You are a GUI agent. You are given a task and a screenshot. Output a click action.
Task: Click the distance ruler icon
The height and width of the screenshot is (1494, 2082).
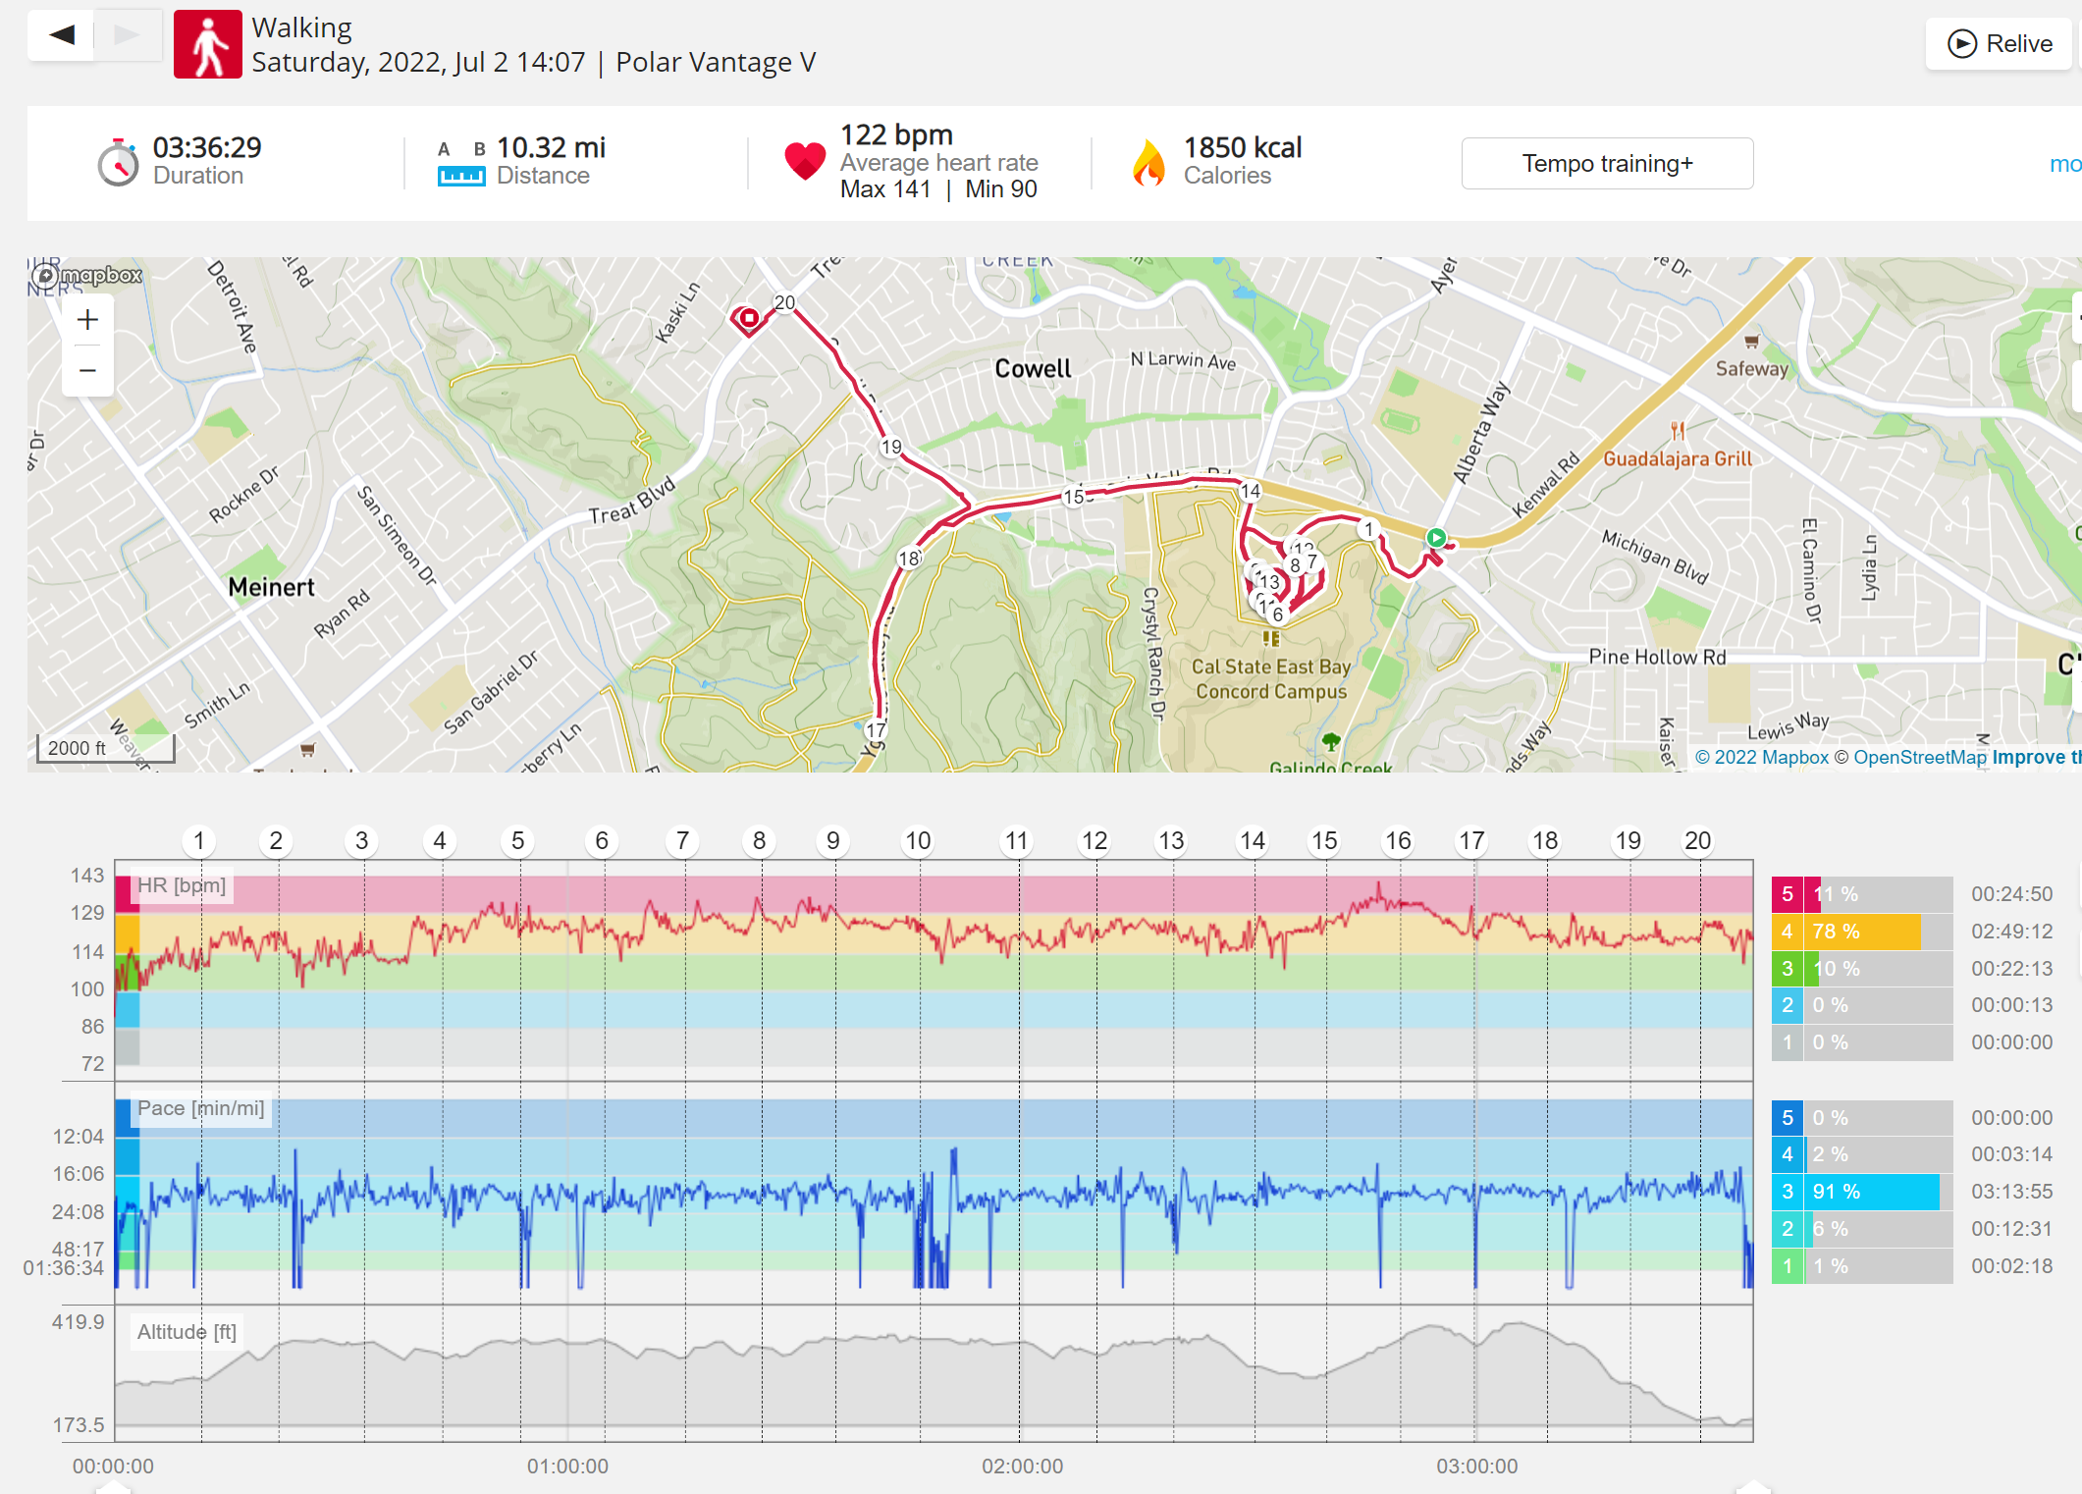(x=461, y=176)
